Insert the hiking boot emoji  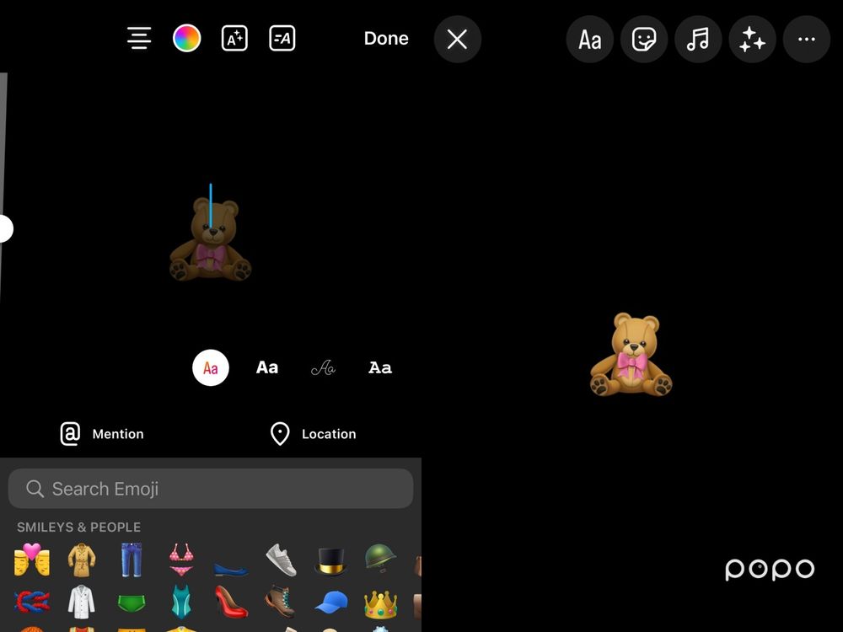click(281, 602)
